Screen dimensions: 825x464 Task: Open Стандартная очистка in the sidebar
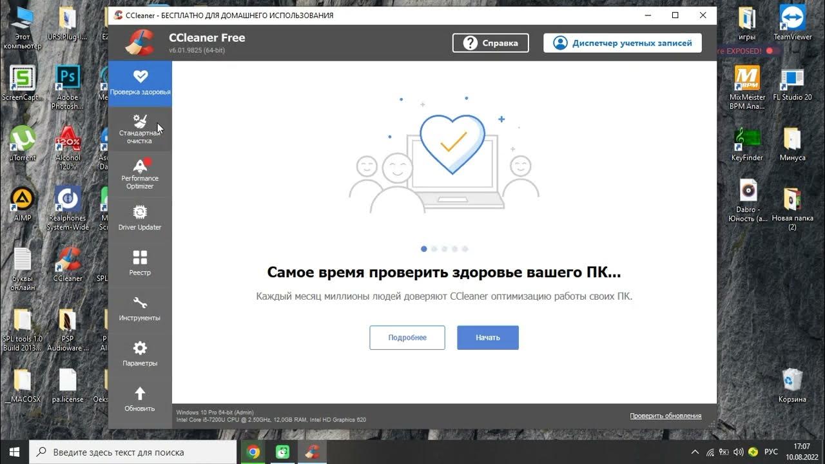tap(140, 129)
